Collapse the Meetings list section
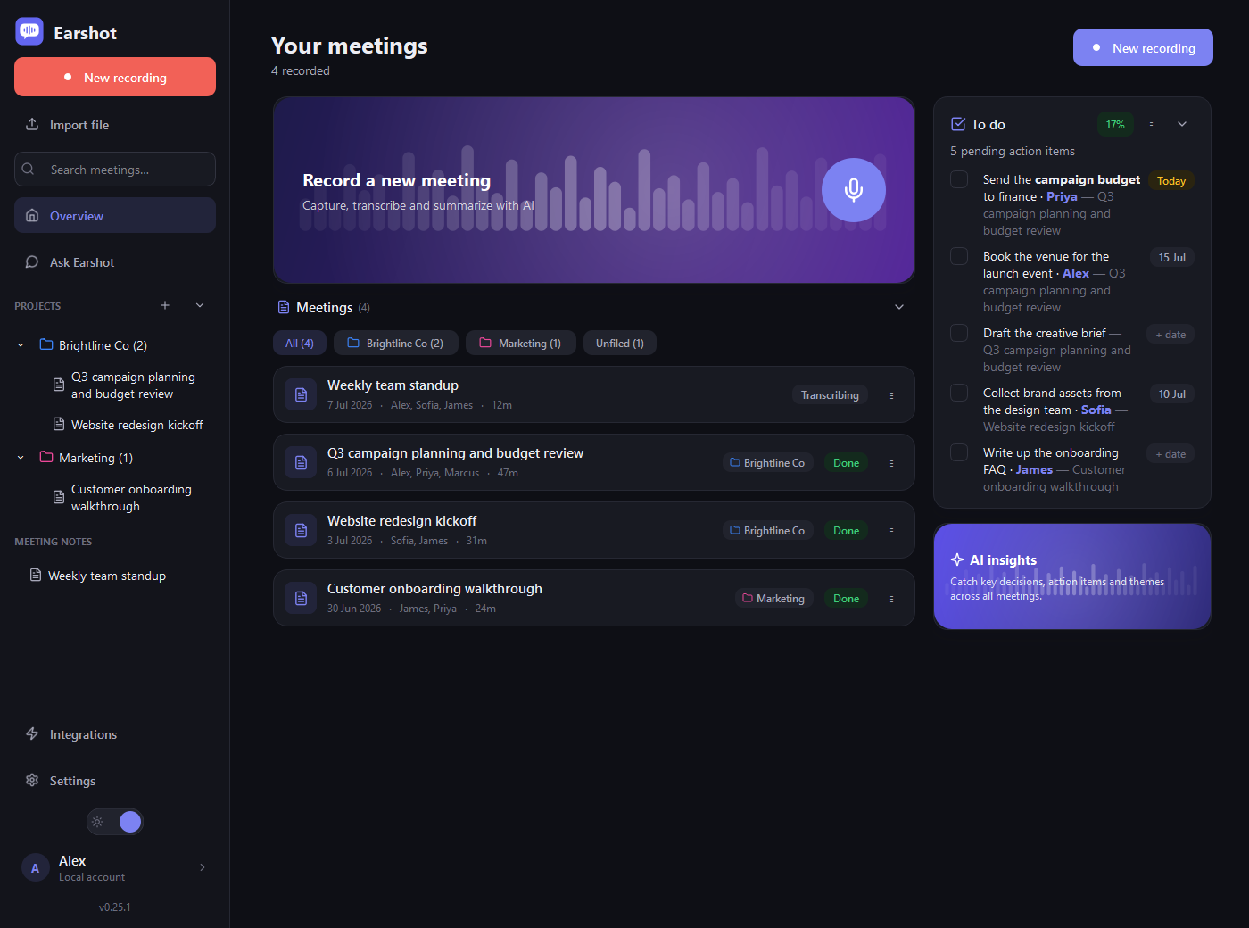 (x=899, y=307)
